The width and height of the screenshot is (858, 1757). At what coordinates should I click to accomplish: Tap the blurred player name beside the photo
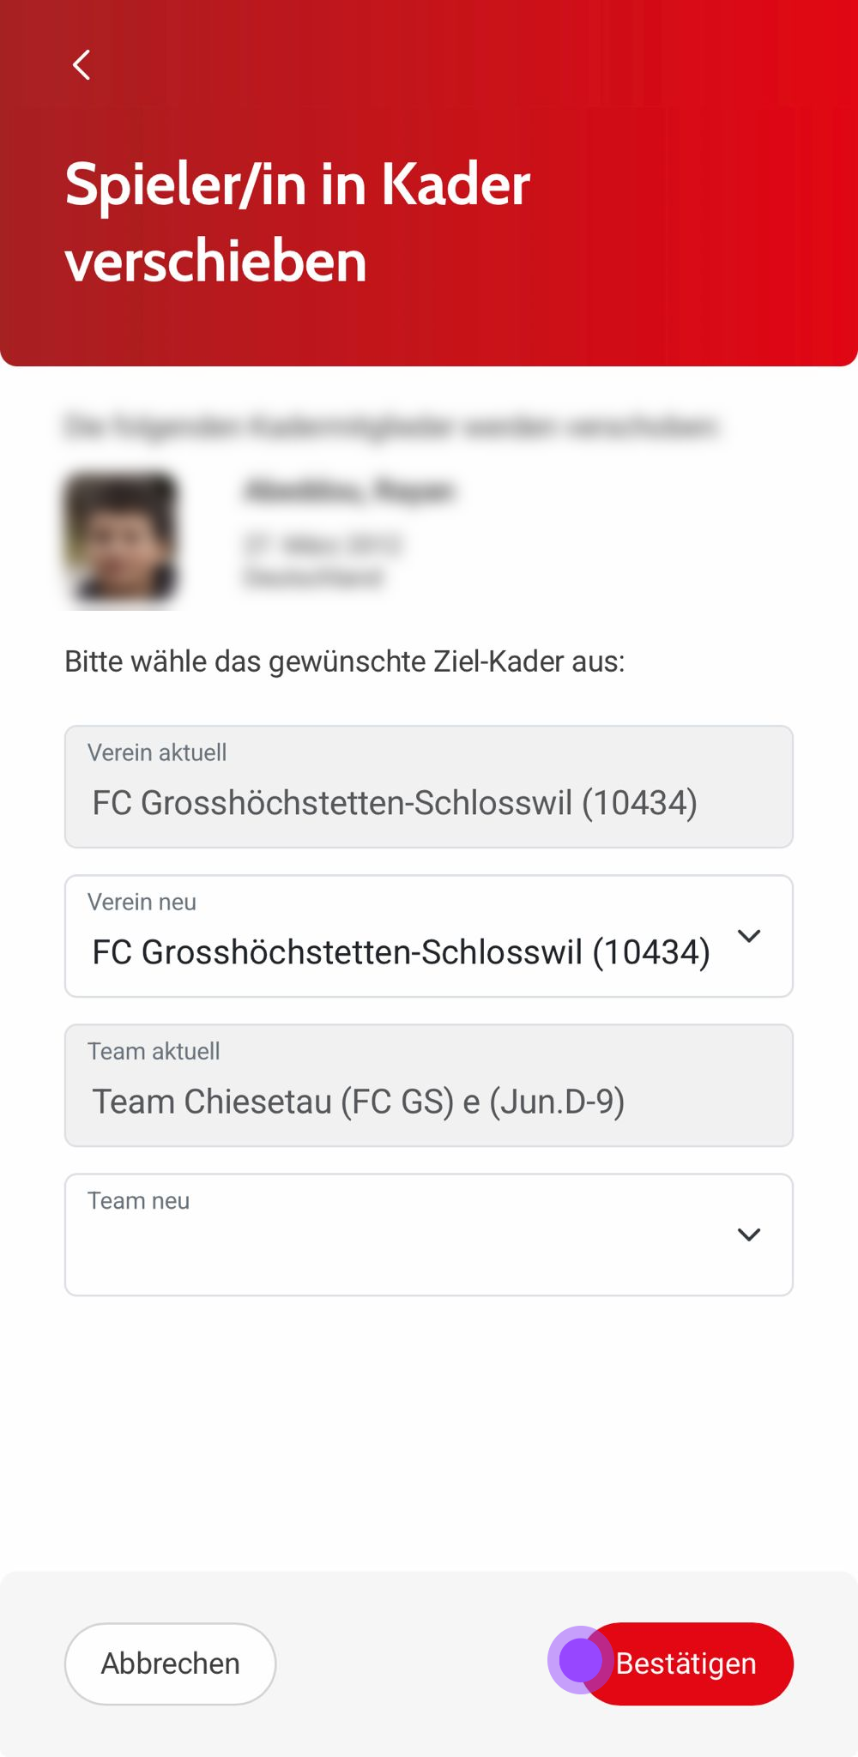349,491
